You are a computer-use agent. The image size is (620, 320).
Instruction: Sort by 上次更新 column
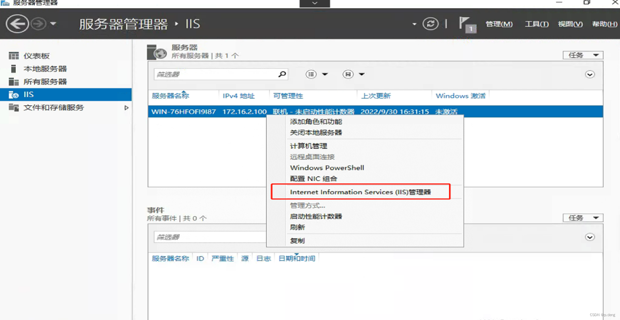coord(376,96)
